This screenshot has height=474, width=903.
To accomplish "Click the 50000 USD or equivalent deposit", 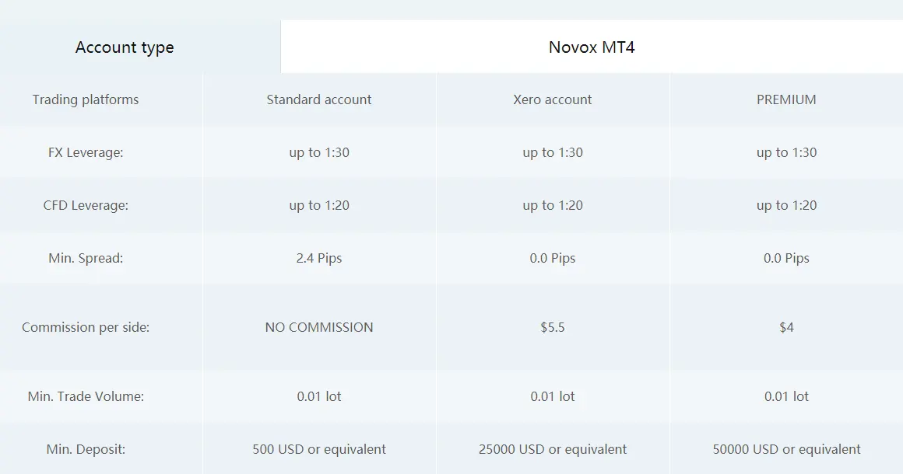I will click(786, 448).
